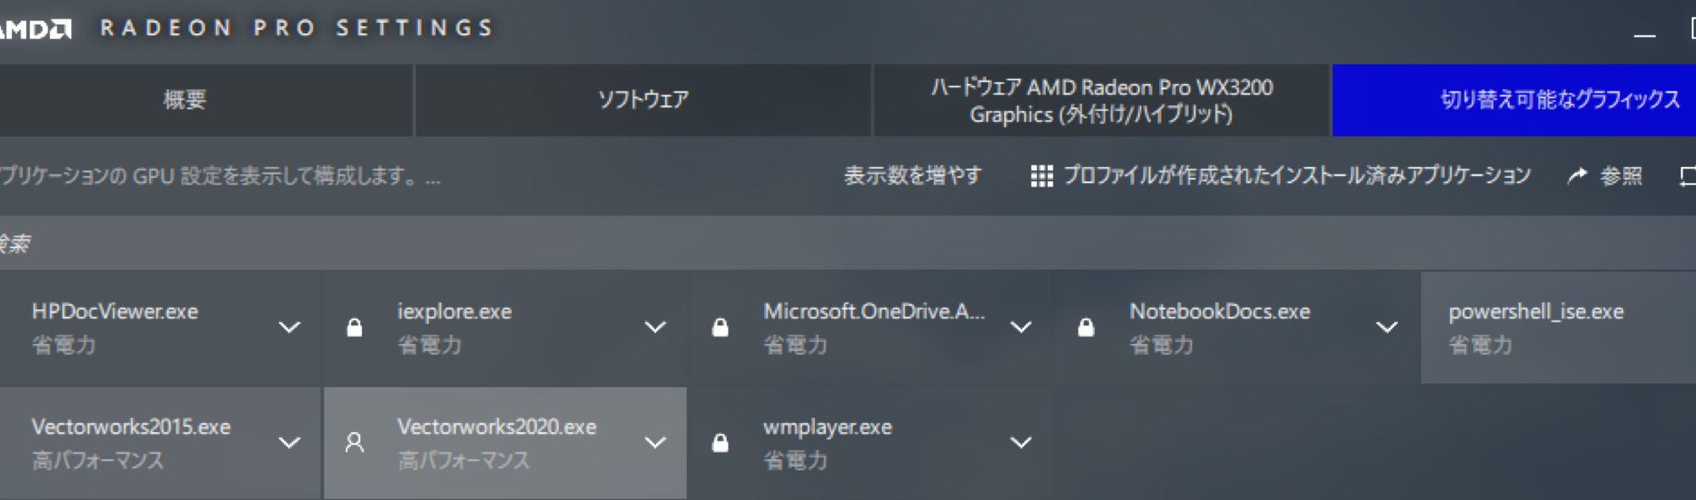Click 省電力 under HPDocViewer.exe

[64, 345]
